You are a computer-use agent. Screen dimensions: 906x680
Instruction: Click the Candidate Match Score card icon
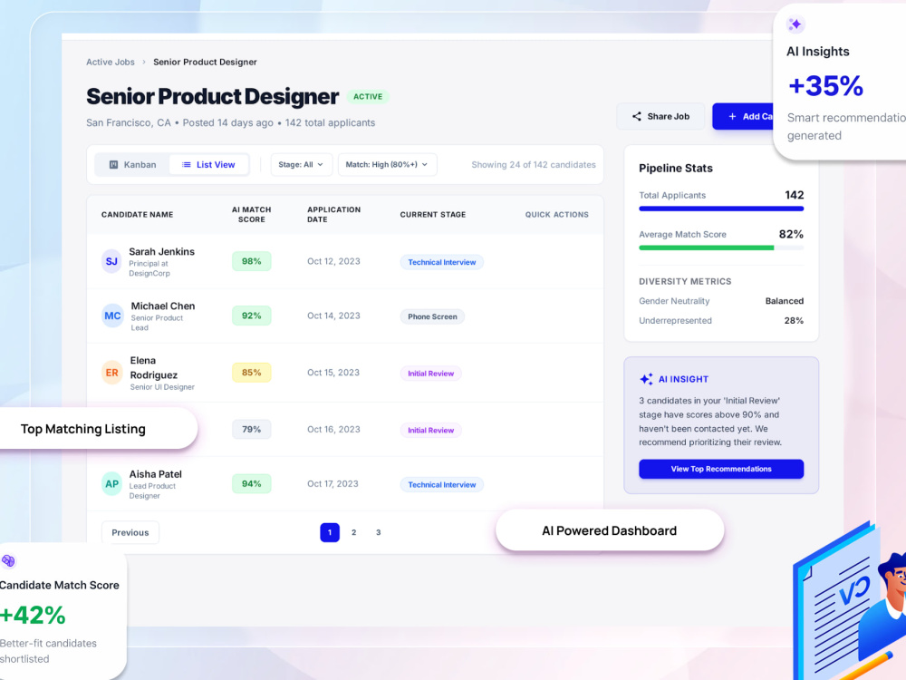(8, 560)
